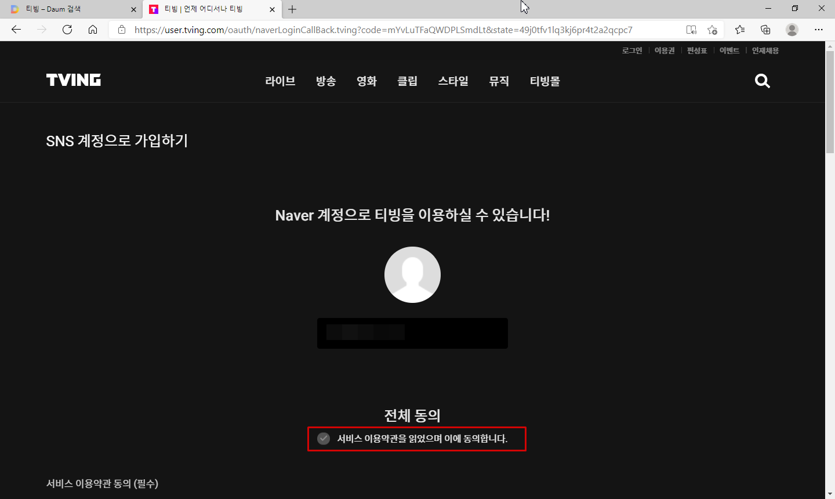
Task: Open the 편성표 link
Action: 697,50
